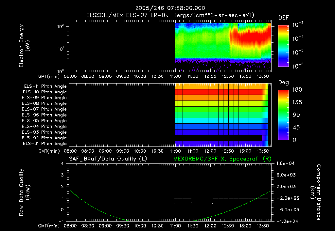Click the 0 tick on the Deg colorbar
This screenshot has width=335, height=231.
click(294, 140)
